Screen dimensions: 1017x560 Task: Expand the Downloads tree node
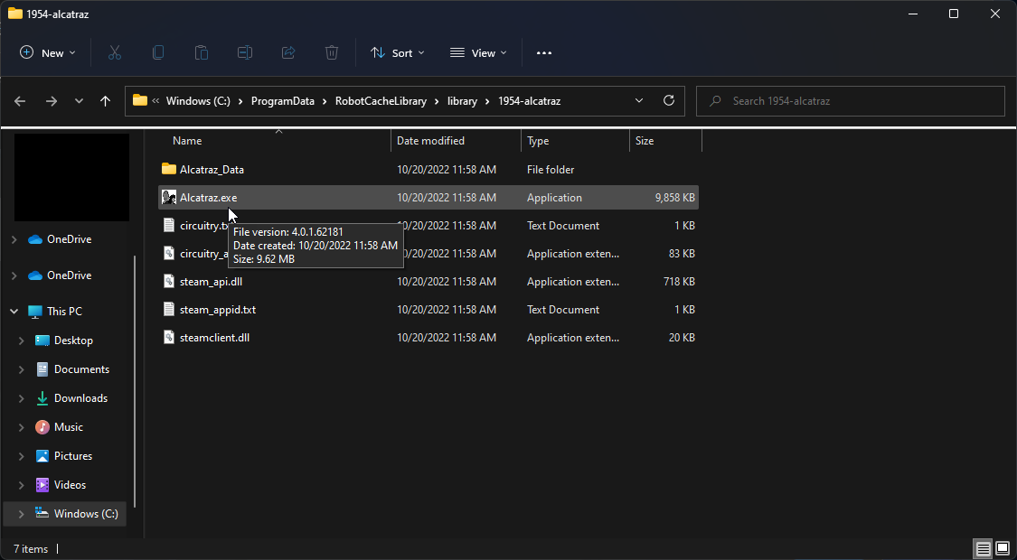22,398
